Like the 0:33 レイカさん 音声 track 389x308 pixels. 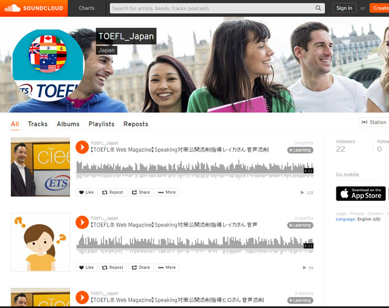click(86, 267)
